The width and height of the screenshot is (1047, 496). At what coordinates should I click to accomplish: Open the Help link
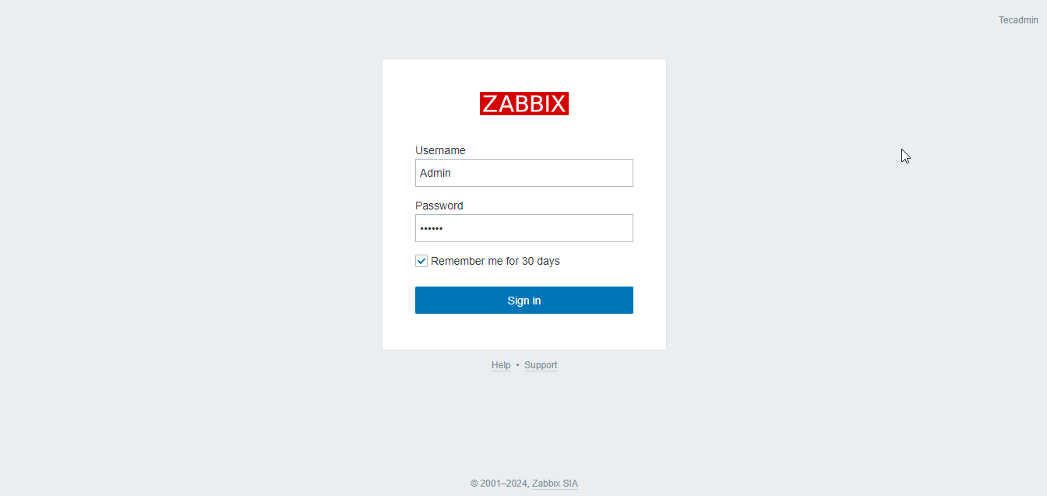(501, 364)
